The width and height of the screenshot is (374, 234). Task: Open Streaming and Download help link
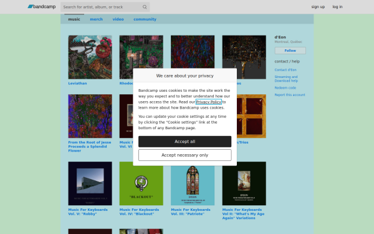point(286,79)
